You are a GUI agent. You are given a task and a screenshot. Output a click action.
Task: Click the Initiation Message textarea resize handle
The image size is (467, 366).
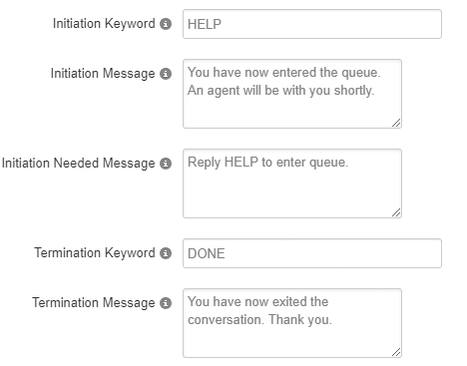396,123
